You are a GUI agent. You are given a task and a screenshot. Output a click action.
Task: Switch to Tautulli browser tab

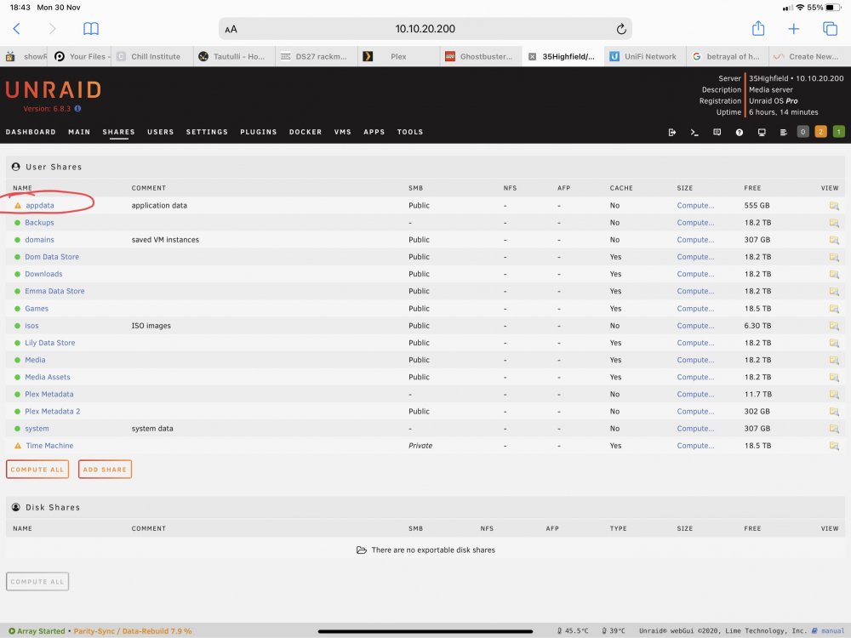click(235, 56)
